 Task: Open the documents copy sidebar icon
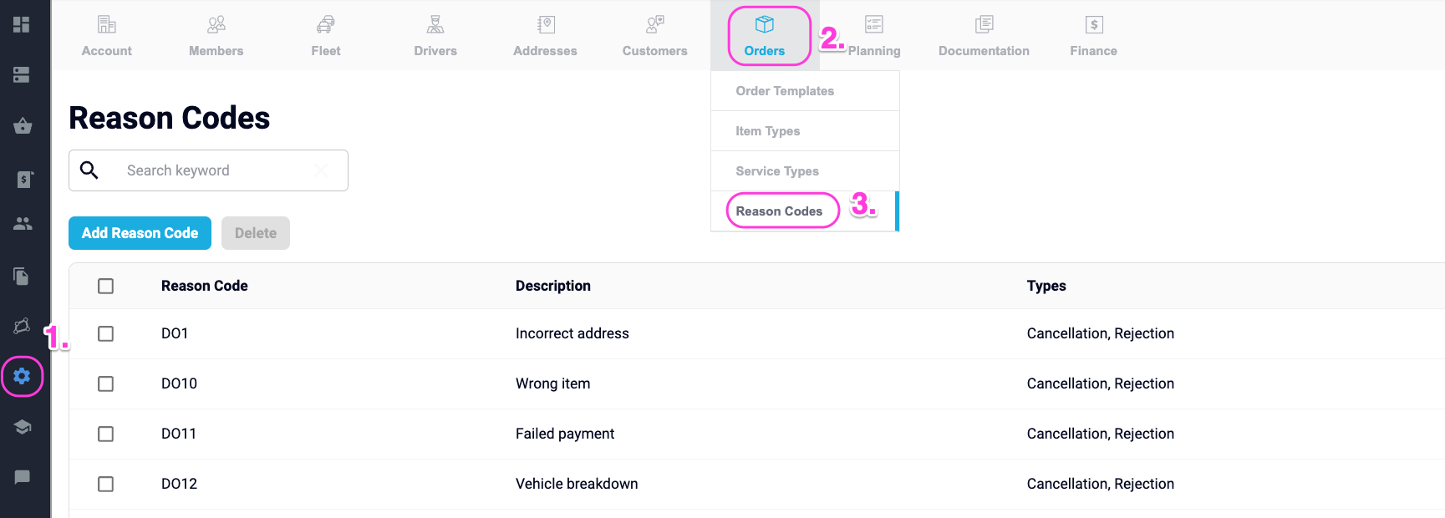tap(23, 276)
